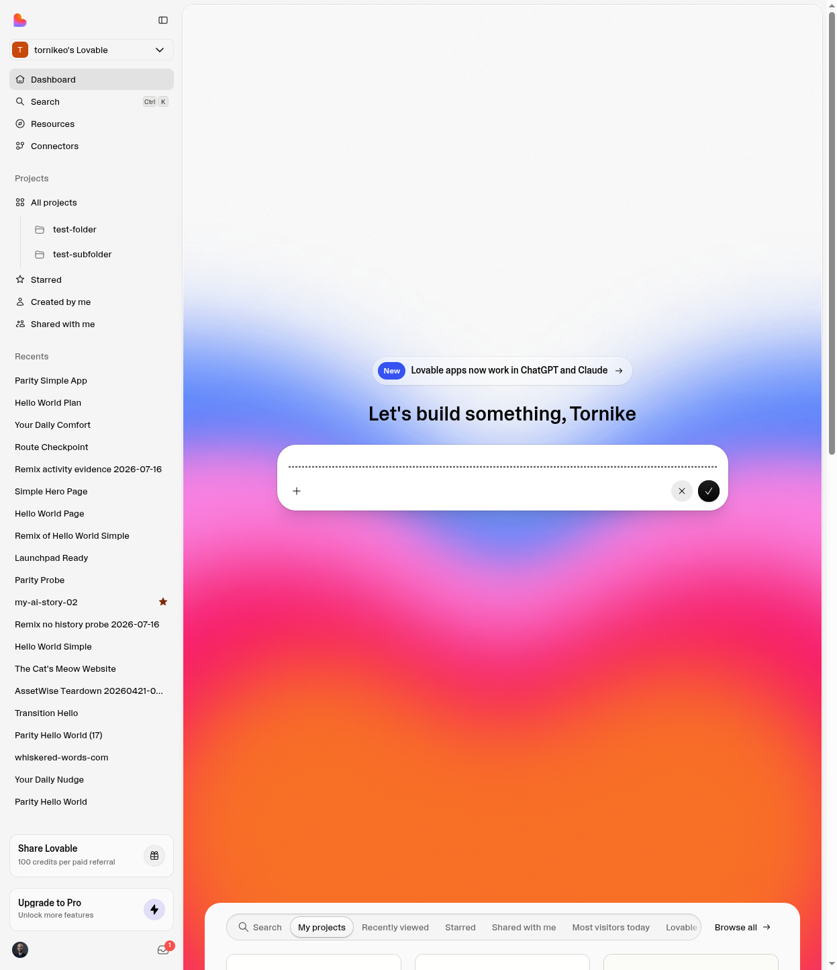Open Parity Hello World (17)

tap(91, 735)
